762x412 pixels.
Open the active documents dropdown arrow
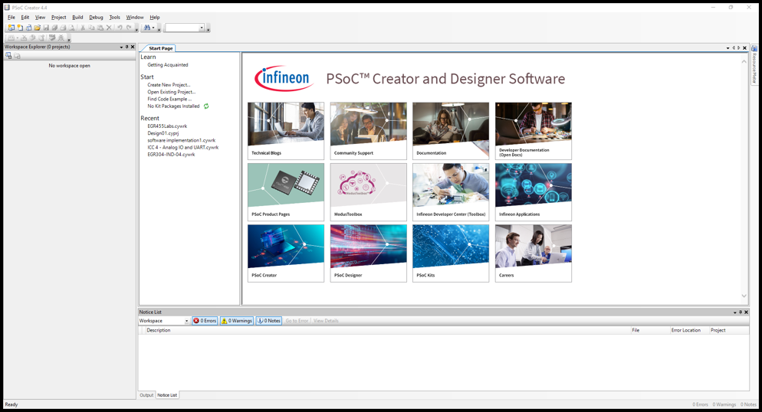(x=728, y=48)
